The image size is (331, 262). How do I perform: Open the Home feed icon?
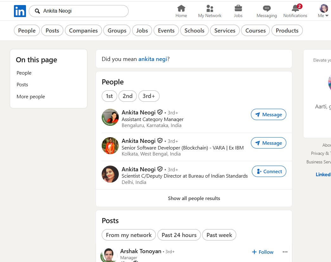click(181, 9)
